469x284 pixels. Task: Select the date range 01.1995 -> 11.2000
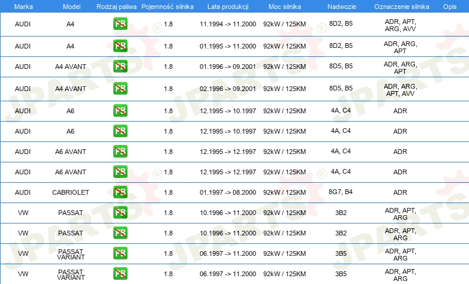point(228,46)
